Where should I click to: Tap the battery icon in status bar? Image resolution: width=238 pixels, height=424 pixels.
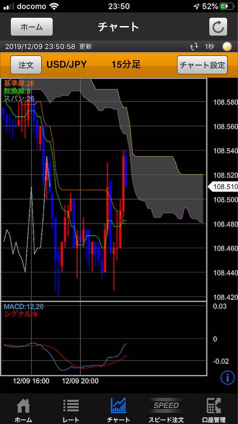click(226, 7)
